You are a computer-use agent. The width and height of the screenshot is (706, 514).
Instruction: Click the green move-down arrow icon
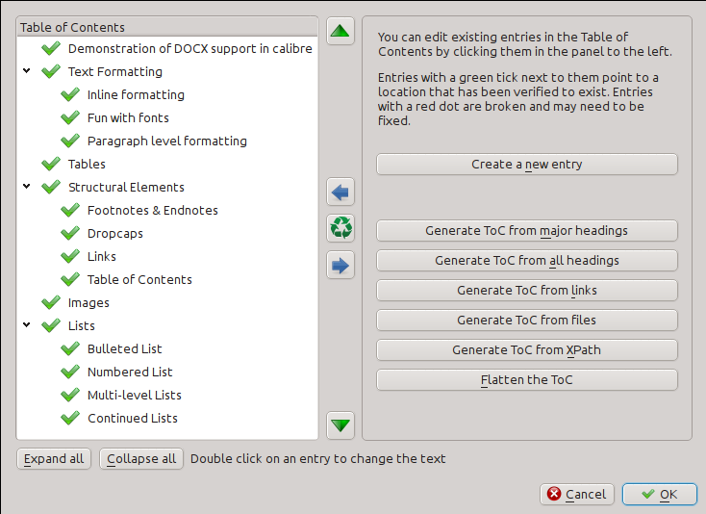point(340,424)
